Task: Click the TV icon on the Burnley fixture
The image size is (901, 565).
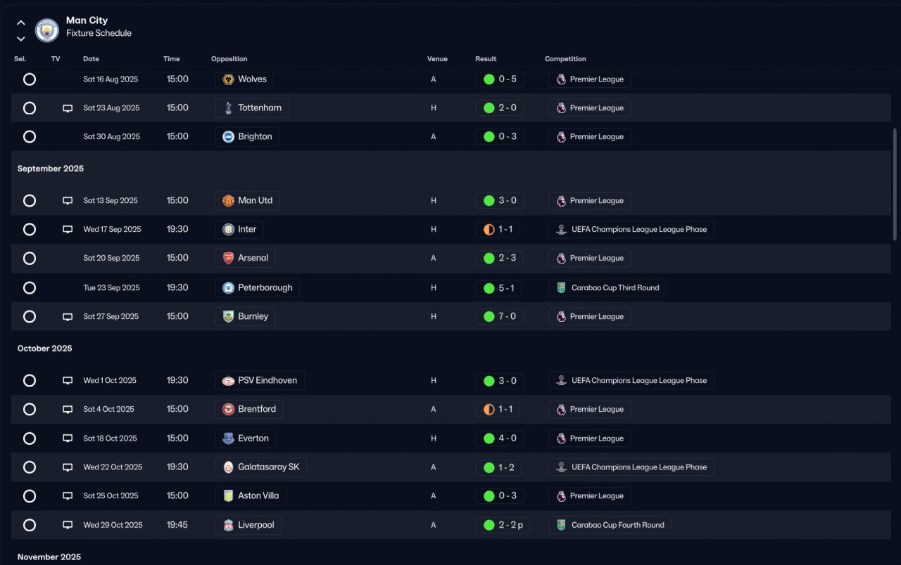Action: [68, 317]
